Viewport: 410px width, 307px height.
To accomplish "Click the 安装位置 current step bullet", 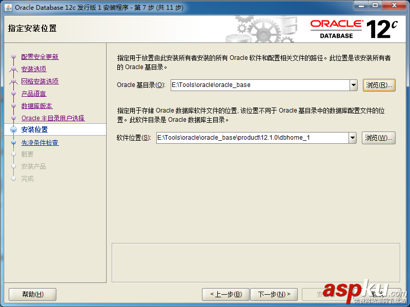I will tap(14, 130).
